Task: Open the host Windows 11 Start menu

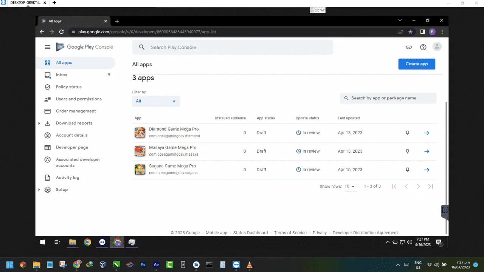Action: pos(10,264)
